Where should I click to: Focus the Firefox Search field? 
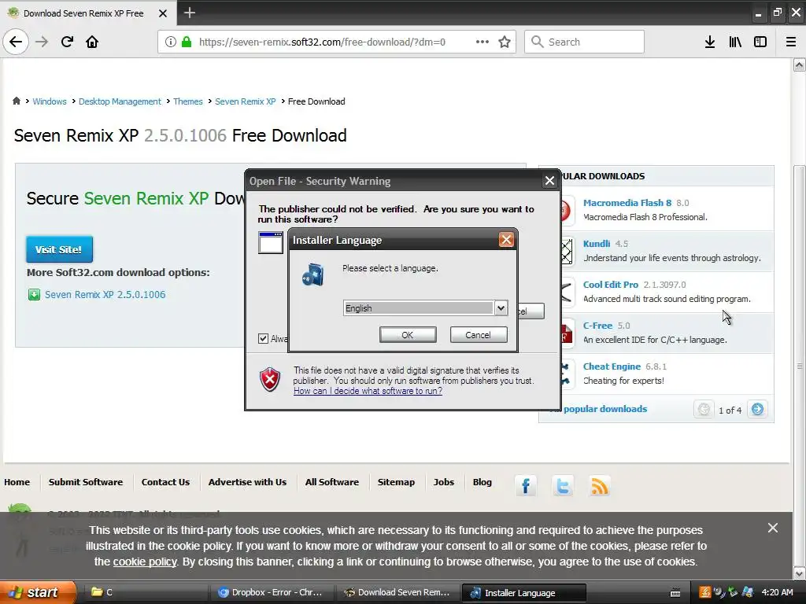(584, 42)
